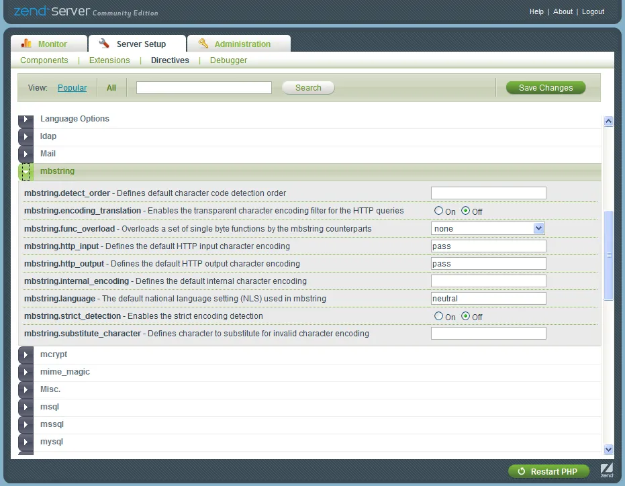
Task: Click the Search button
Action: point(308,88)
